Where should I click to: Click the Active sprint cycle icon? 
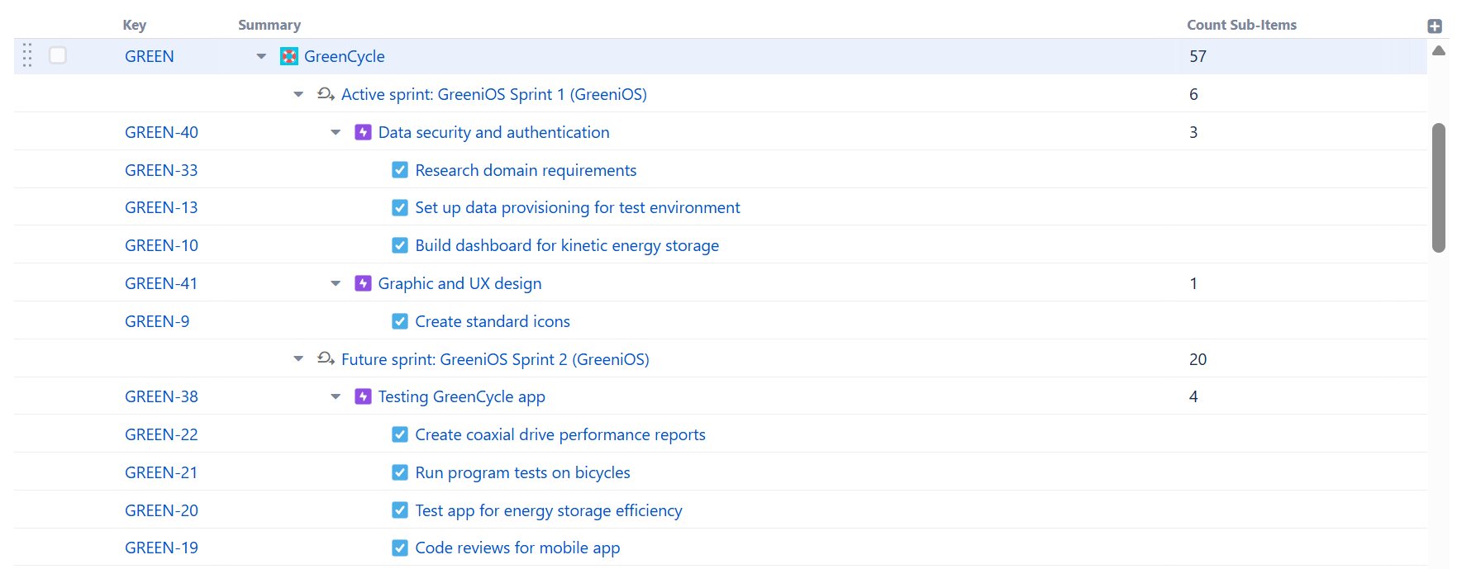pyautogui.click(x=326, y=94)
